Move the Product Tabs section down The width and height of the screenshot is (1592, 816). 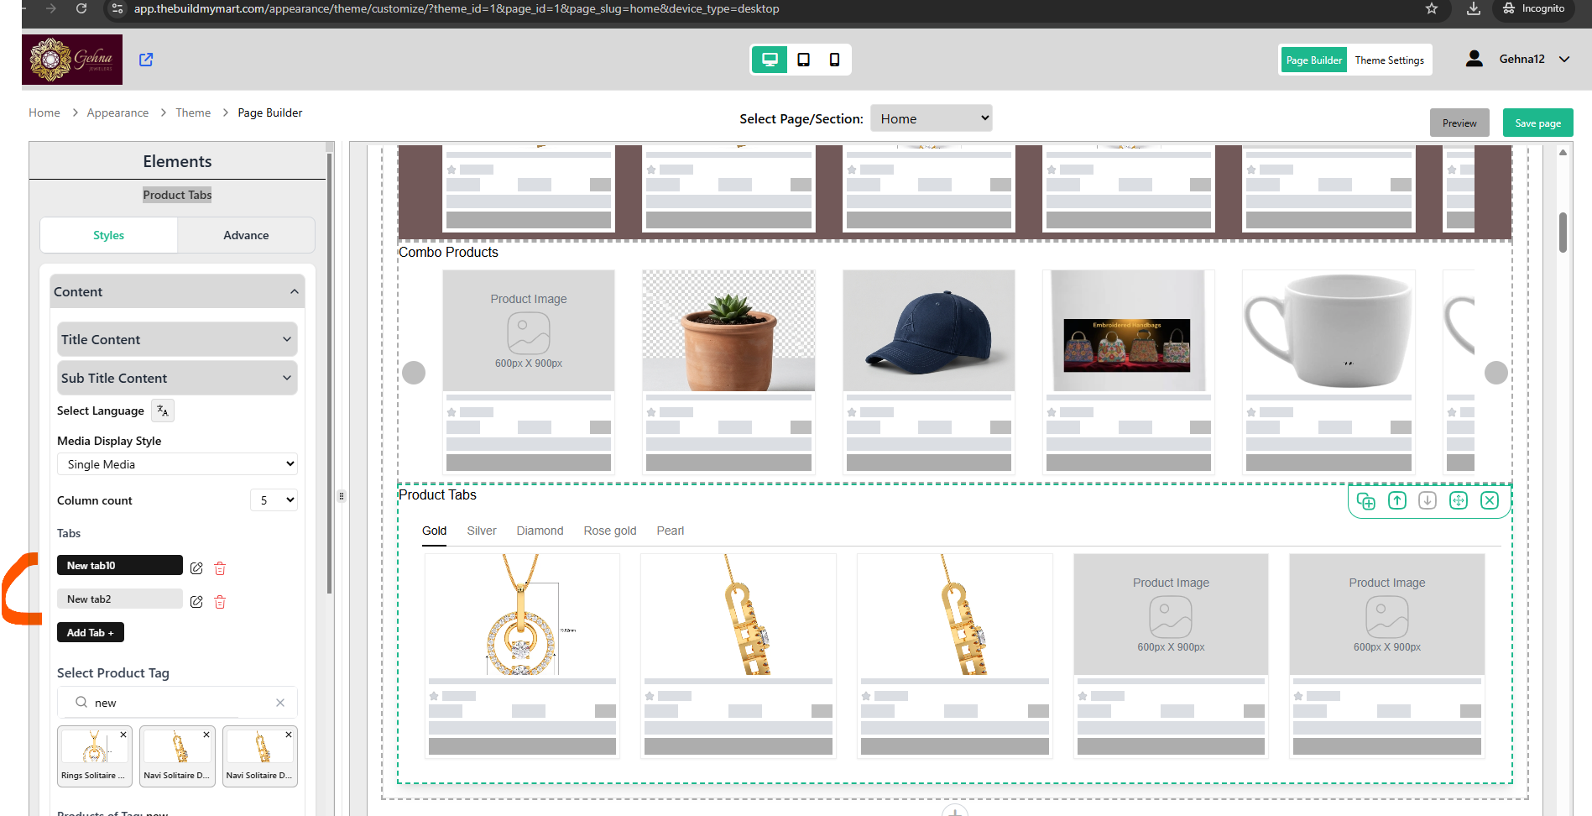pos(1428,501)
